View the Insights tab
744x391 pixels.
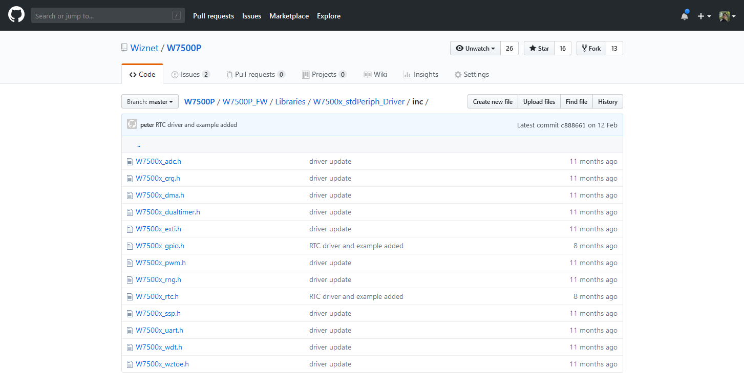tap(421, 74)
